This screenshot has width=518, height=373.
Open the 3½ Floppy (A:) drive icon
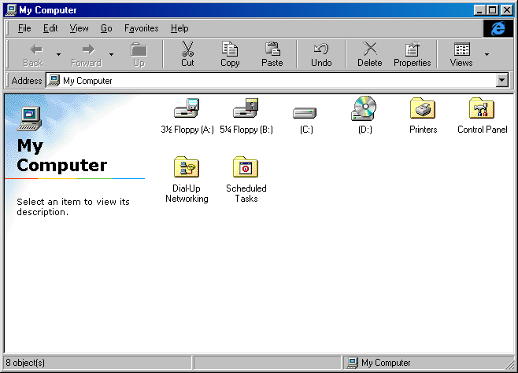pos(187,108)
